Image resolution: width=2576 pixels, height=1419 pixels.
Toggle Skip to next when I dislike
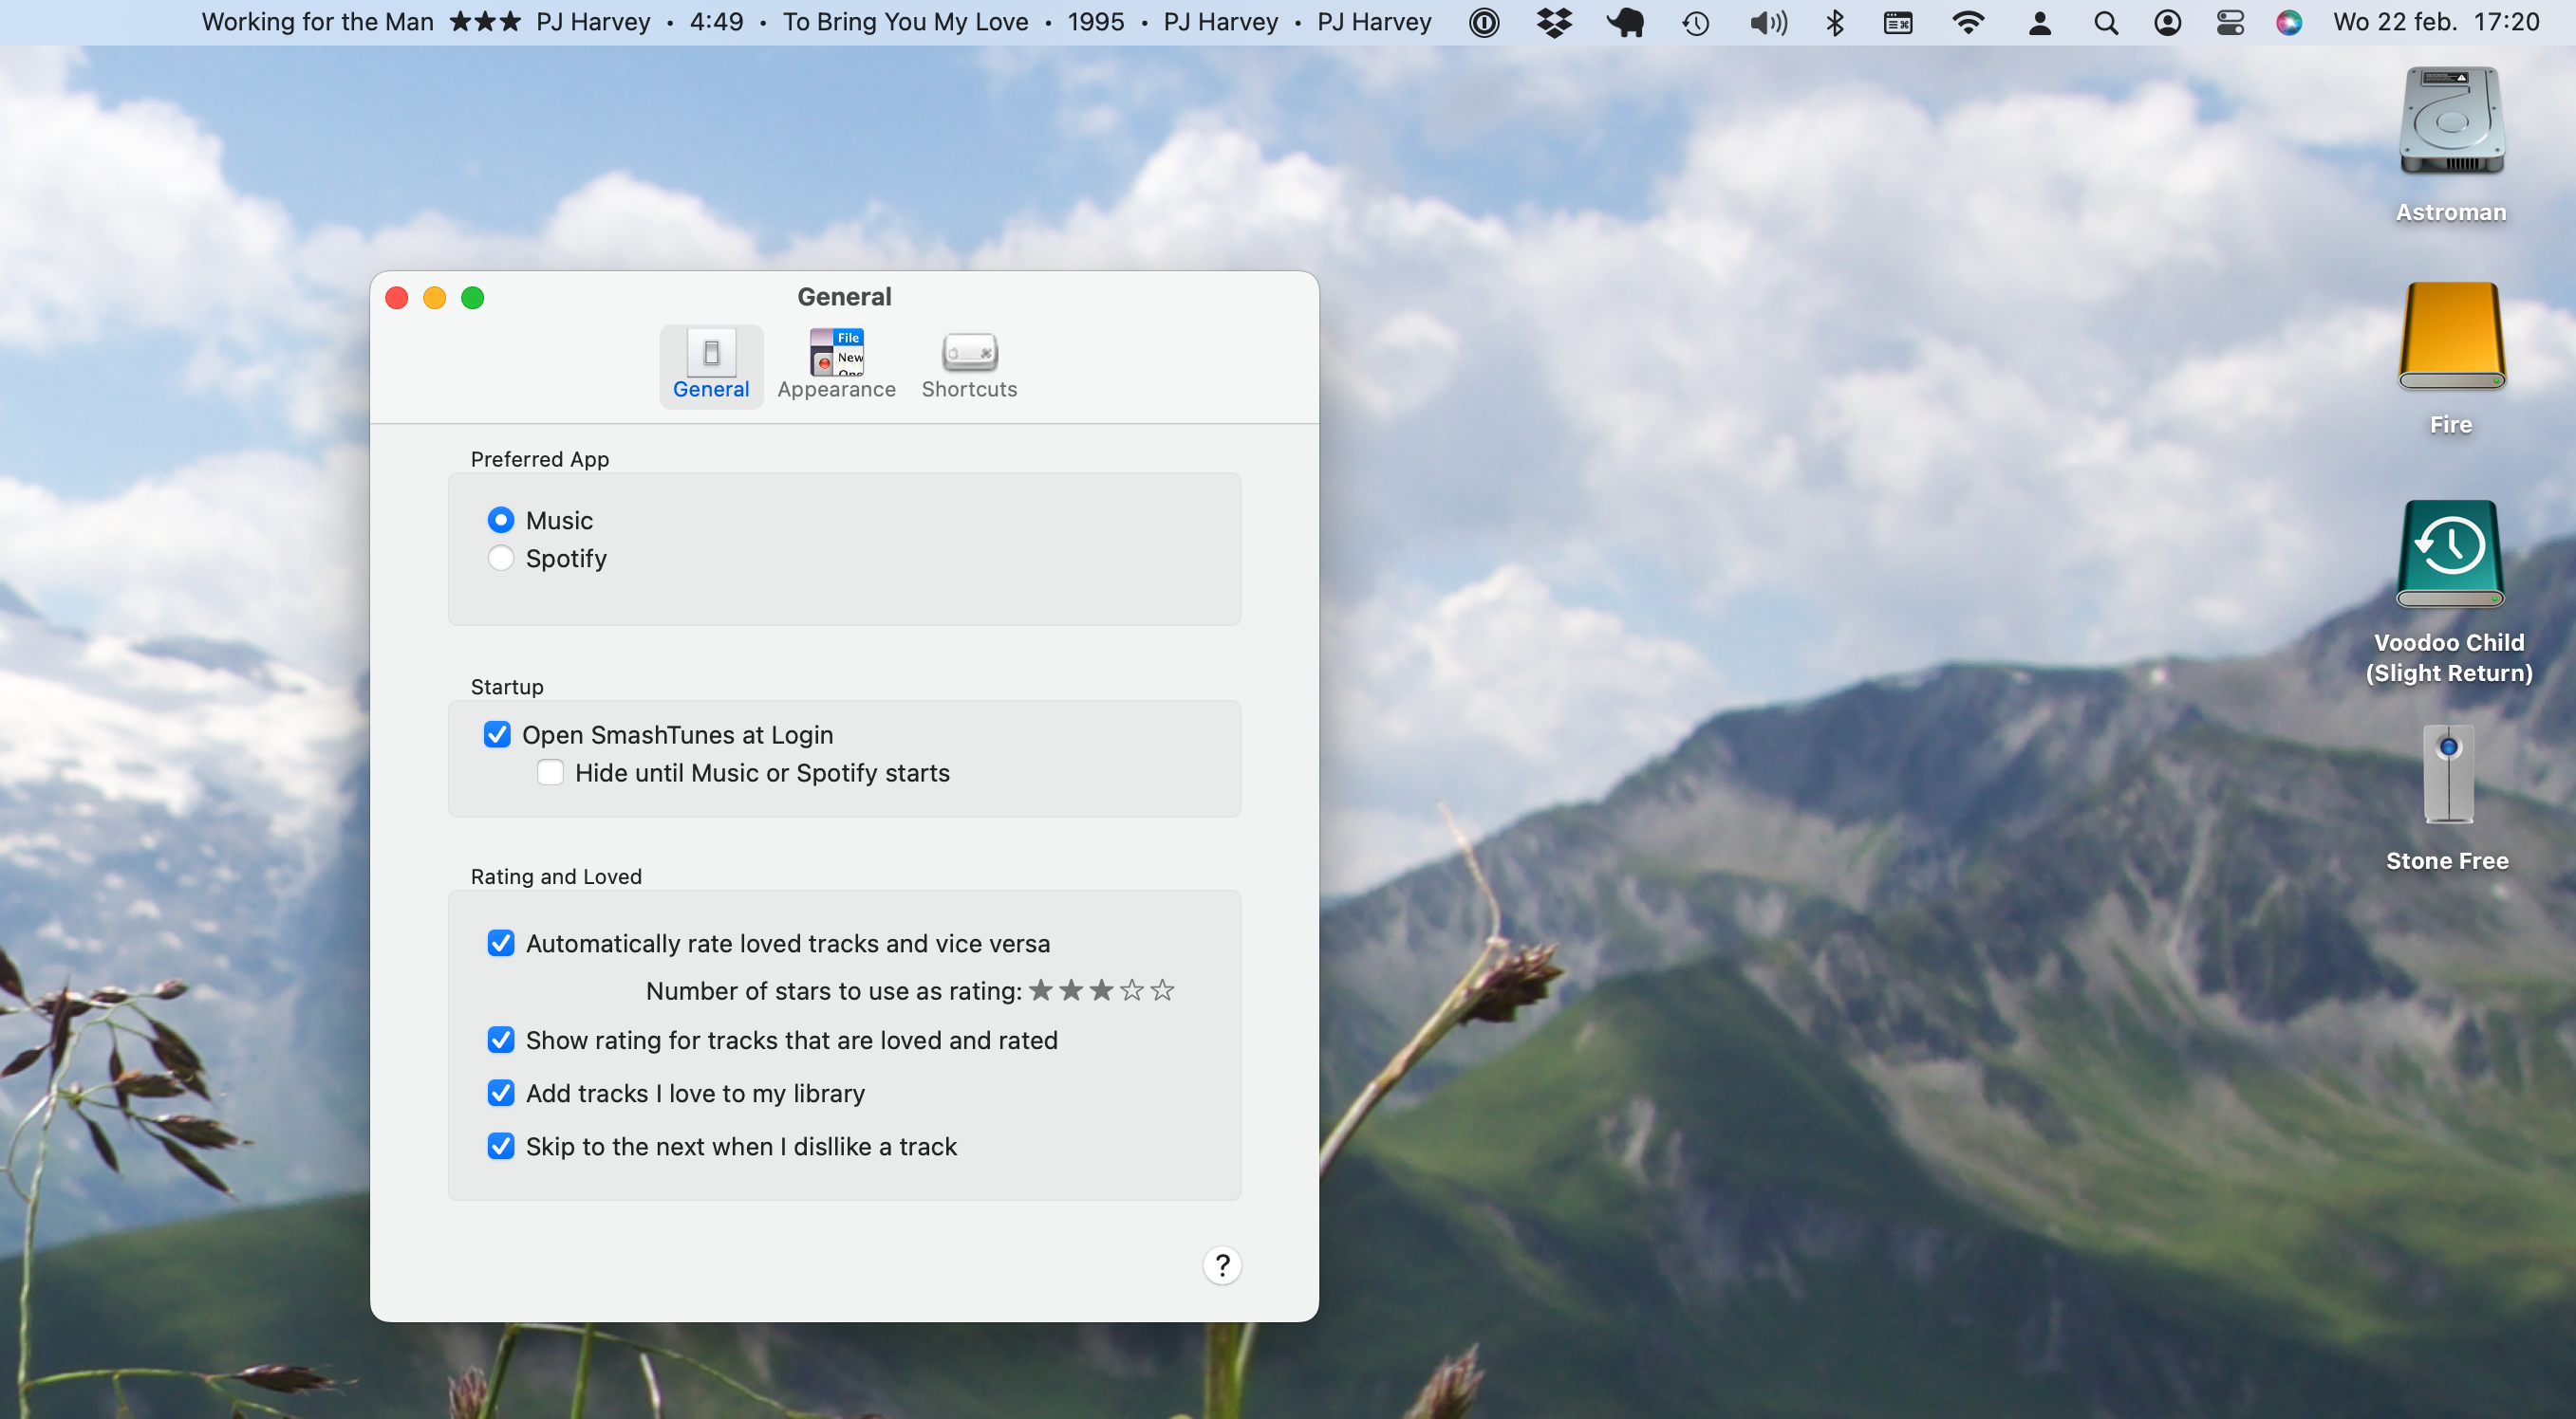point(501,1146)
